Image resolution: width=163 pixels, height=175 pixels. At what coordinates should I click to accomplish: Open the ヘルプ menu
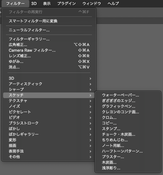(x=113, y=3)
